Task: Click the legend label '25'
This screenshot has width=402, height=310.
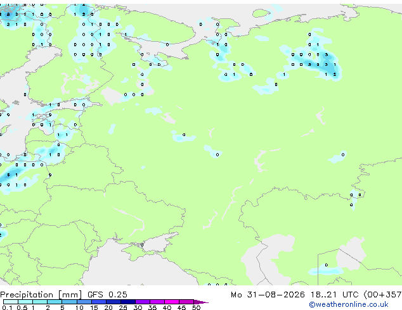Action: click(x=123, y=307)
